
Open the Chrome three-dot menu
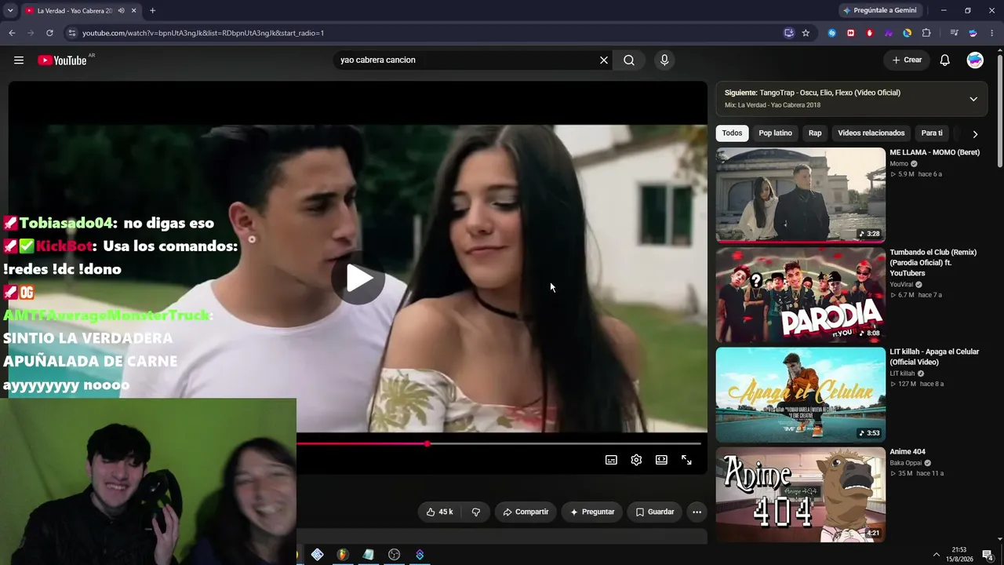991,33
